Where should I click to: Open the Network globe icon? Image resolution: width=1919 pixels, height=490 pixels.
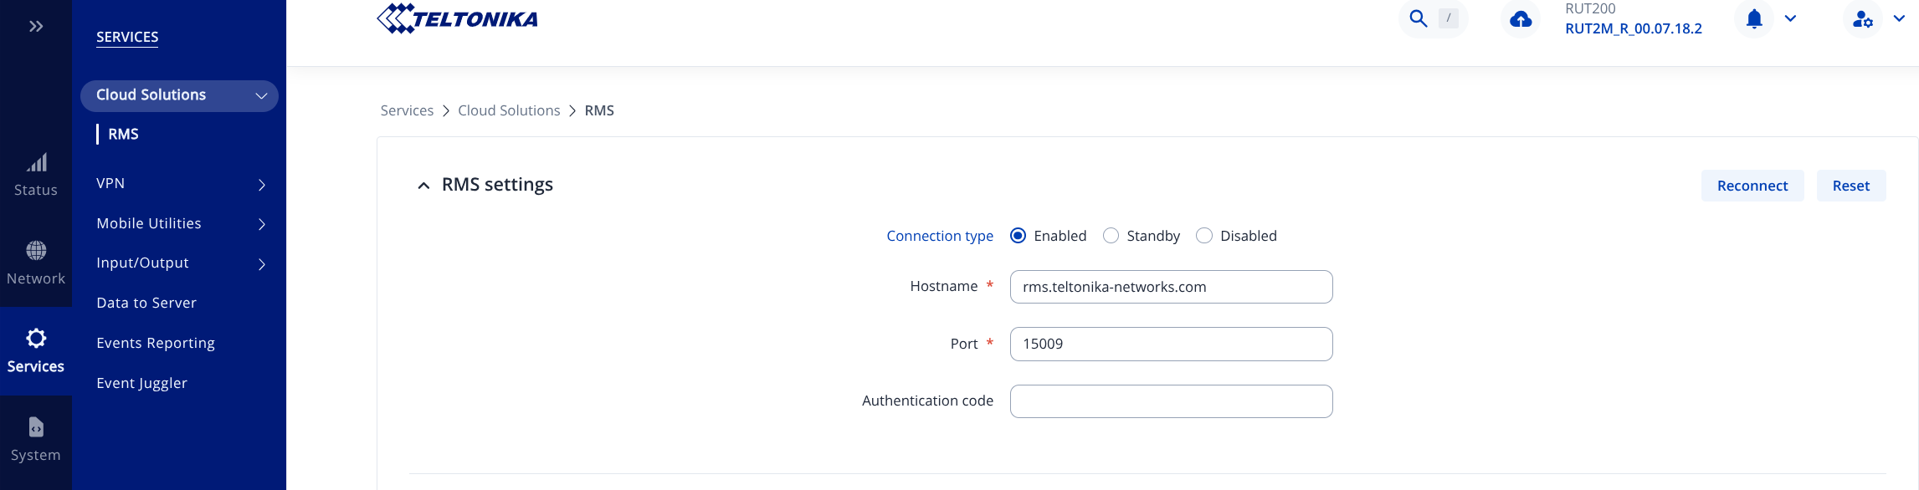pos(36,251)
